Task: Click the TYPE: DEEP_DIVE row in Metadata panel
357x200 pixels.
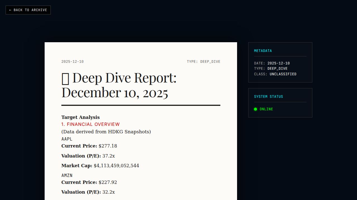Action: [271, 69]
